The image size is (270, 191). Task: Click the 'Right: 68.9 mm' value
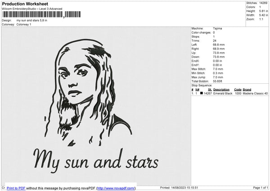[x=219, y=49]
